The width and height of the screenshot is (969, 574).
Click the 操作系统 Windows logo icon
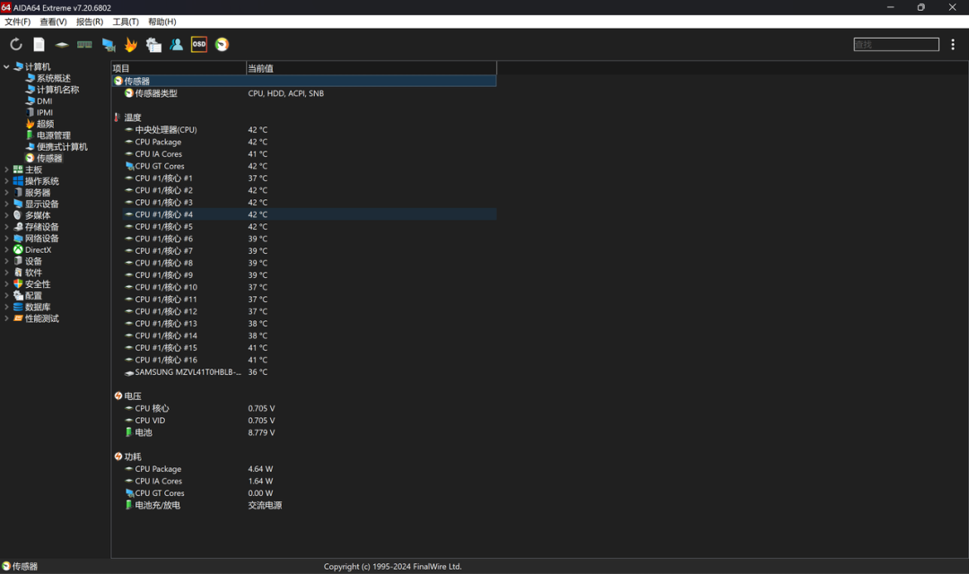(18, 181)
